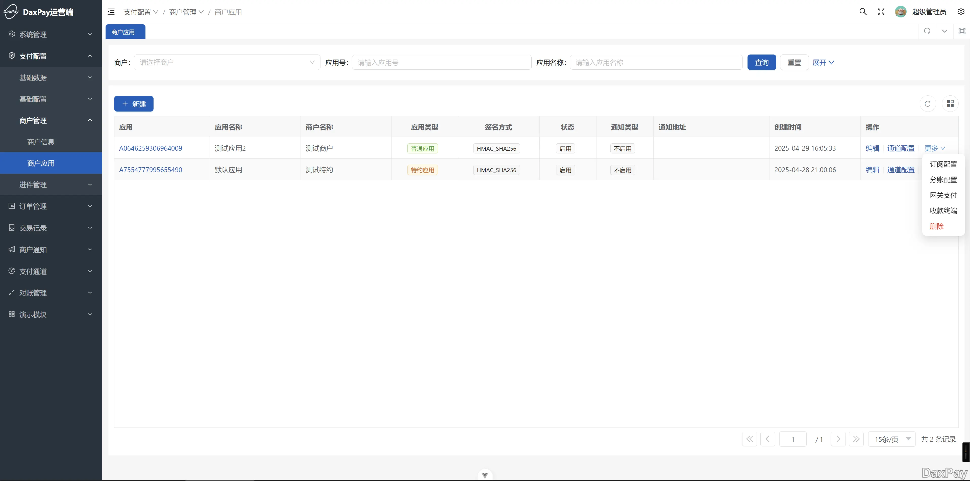The width and height of the screenshot is (970, 481).
Task: Open the 商户 select dropdown
Action: pyautogui.click(x=227, y=63)
